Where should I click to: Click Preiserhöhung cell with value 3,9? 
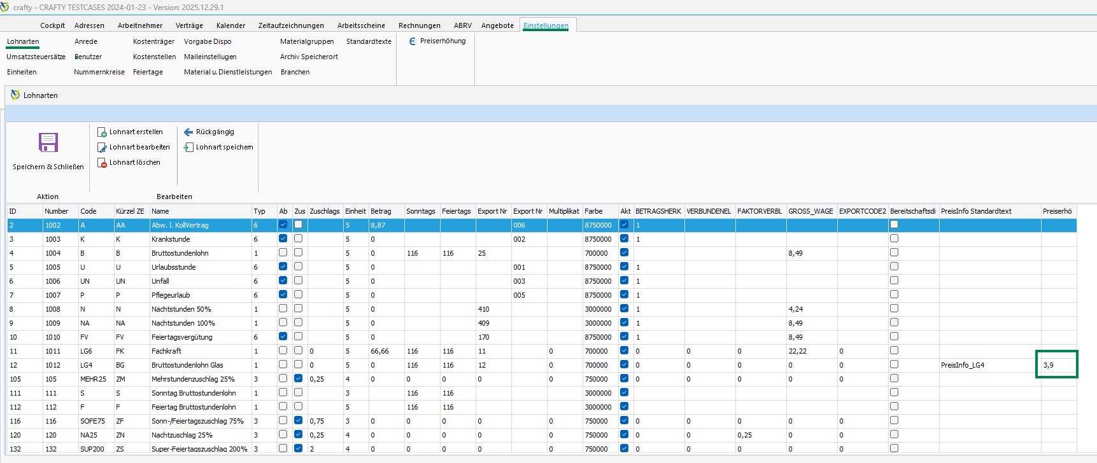[1056, 365]
